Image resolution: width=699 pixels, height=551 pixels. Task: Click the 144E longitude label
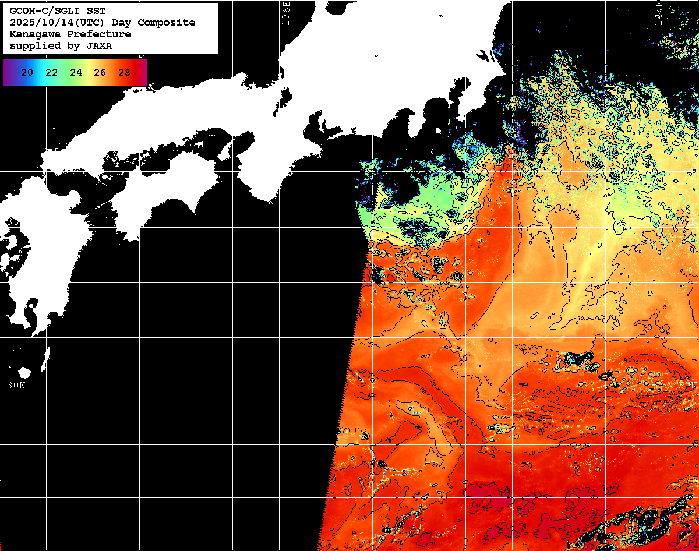658,12
